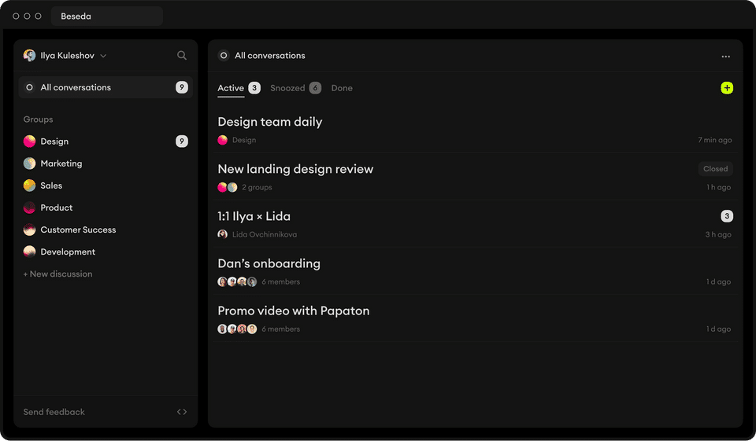756x441 pixels.
Task: Open Dan's onboarding conversation
Action: 475,271
